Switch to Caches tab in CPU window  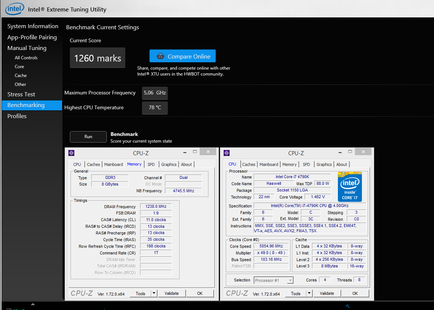[x=248, y=164]
